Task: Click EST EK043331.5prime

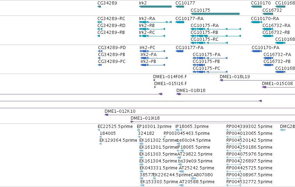Action: tap(158, 168)
